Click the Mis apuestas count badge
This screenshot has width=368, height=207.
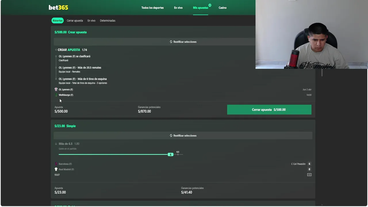210,5
